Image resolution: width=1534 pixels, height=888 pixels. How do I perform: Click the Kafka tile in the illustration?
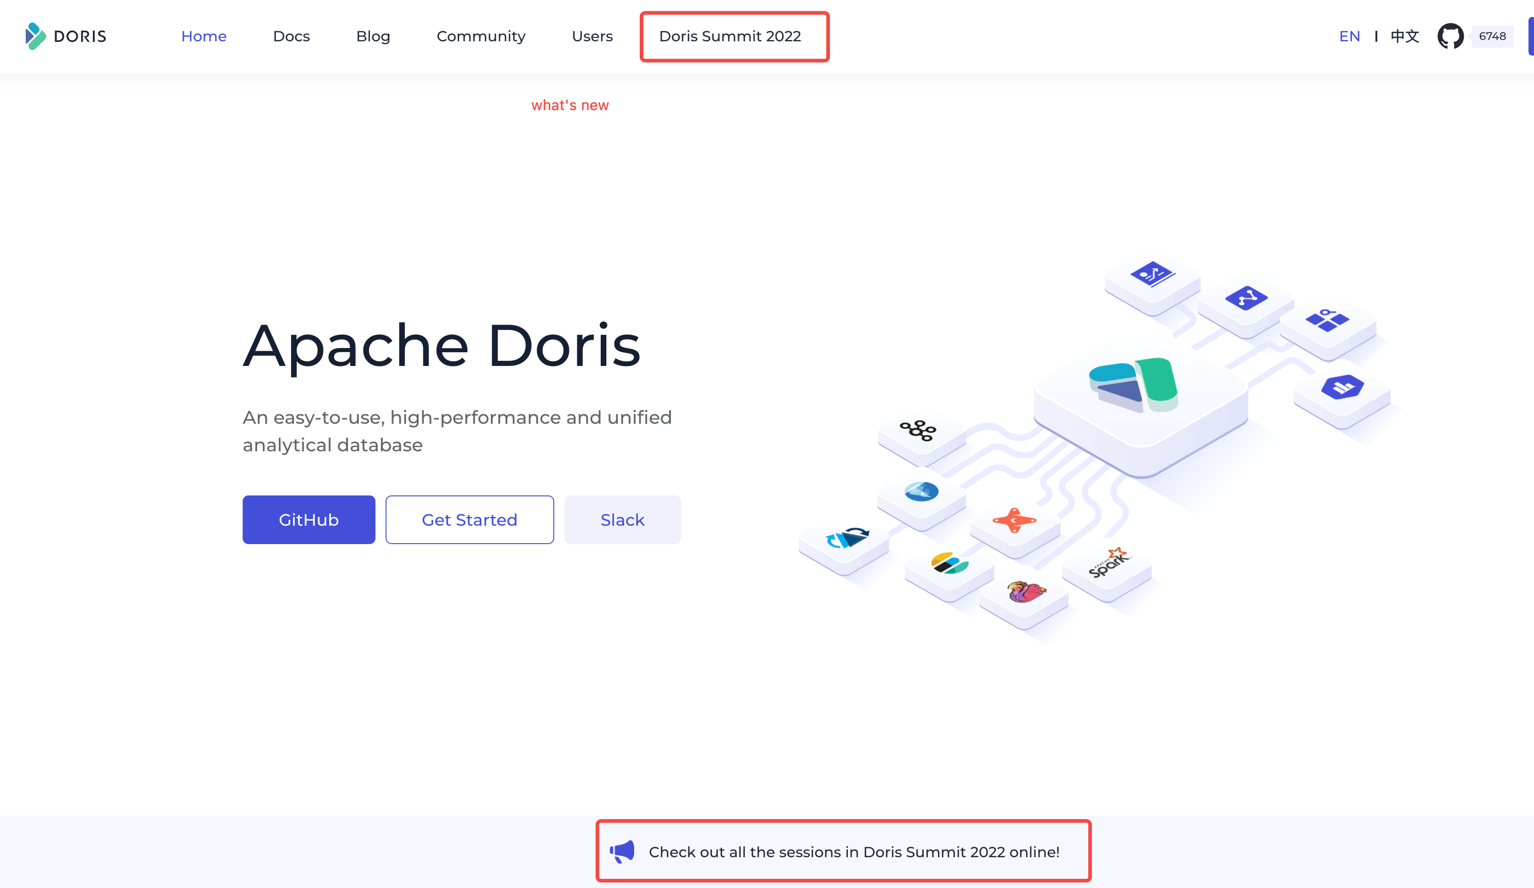(919, 431)
